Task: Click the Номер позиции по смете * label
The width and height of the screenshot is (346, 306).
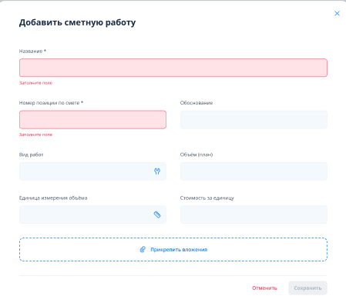Action: (51, 103)
